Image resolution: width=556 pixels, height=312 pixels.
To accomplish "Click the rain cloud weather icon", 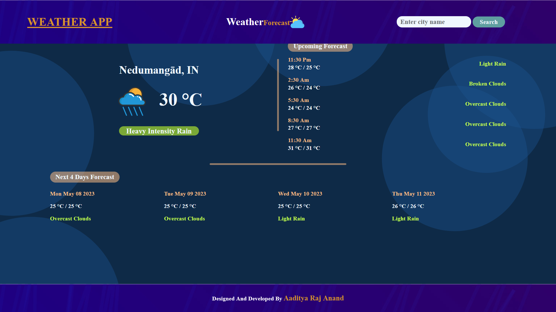I will [x=132, y=101].
